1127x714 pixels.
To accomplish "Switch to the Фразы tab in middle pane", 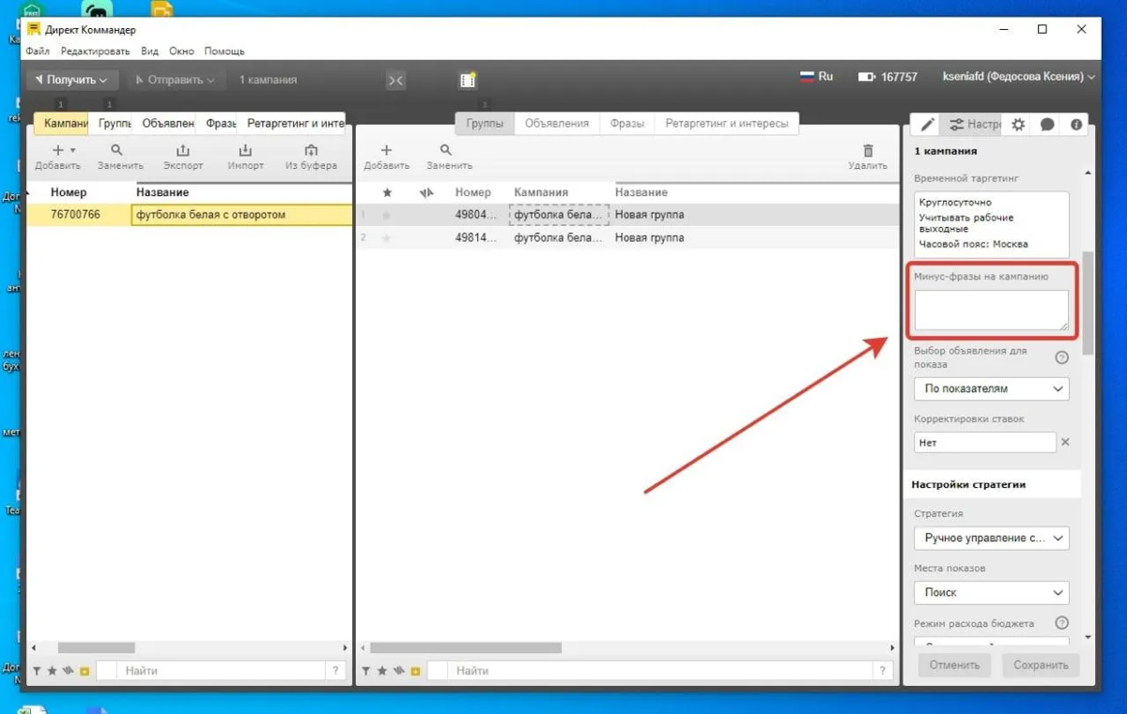I will (x=626, y=123).
